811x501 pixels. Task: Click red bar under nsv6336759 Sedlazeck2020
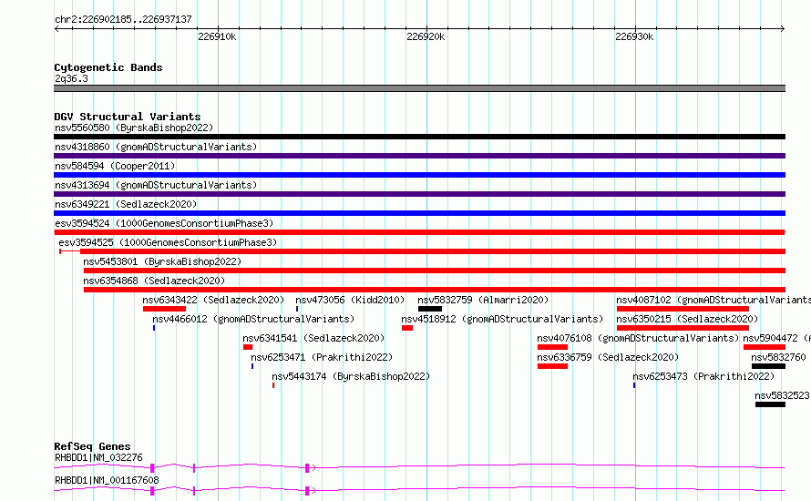(x=552, y=366)
